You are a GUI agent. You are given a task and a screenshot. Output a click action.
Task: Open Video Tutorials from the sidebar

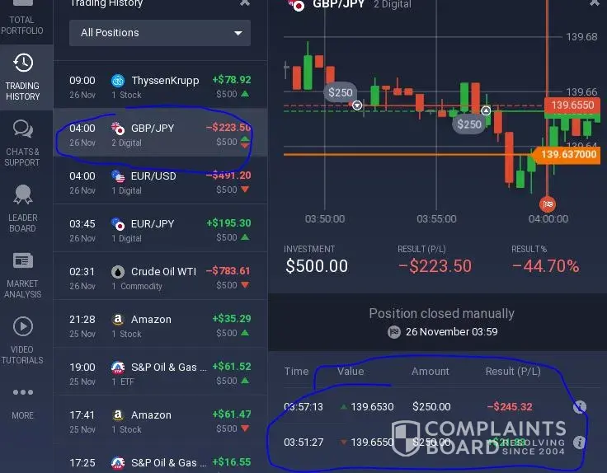pos(22,340)
